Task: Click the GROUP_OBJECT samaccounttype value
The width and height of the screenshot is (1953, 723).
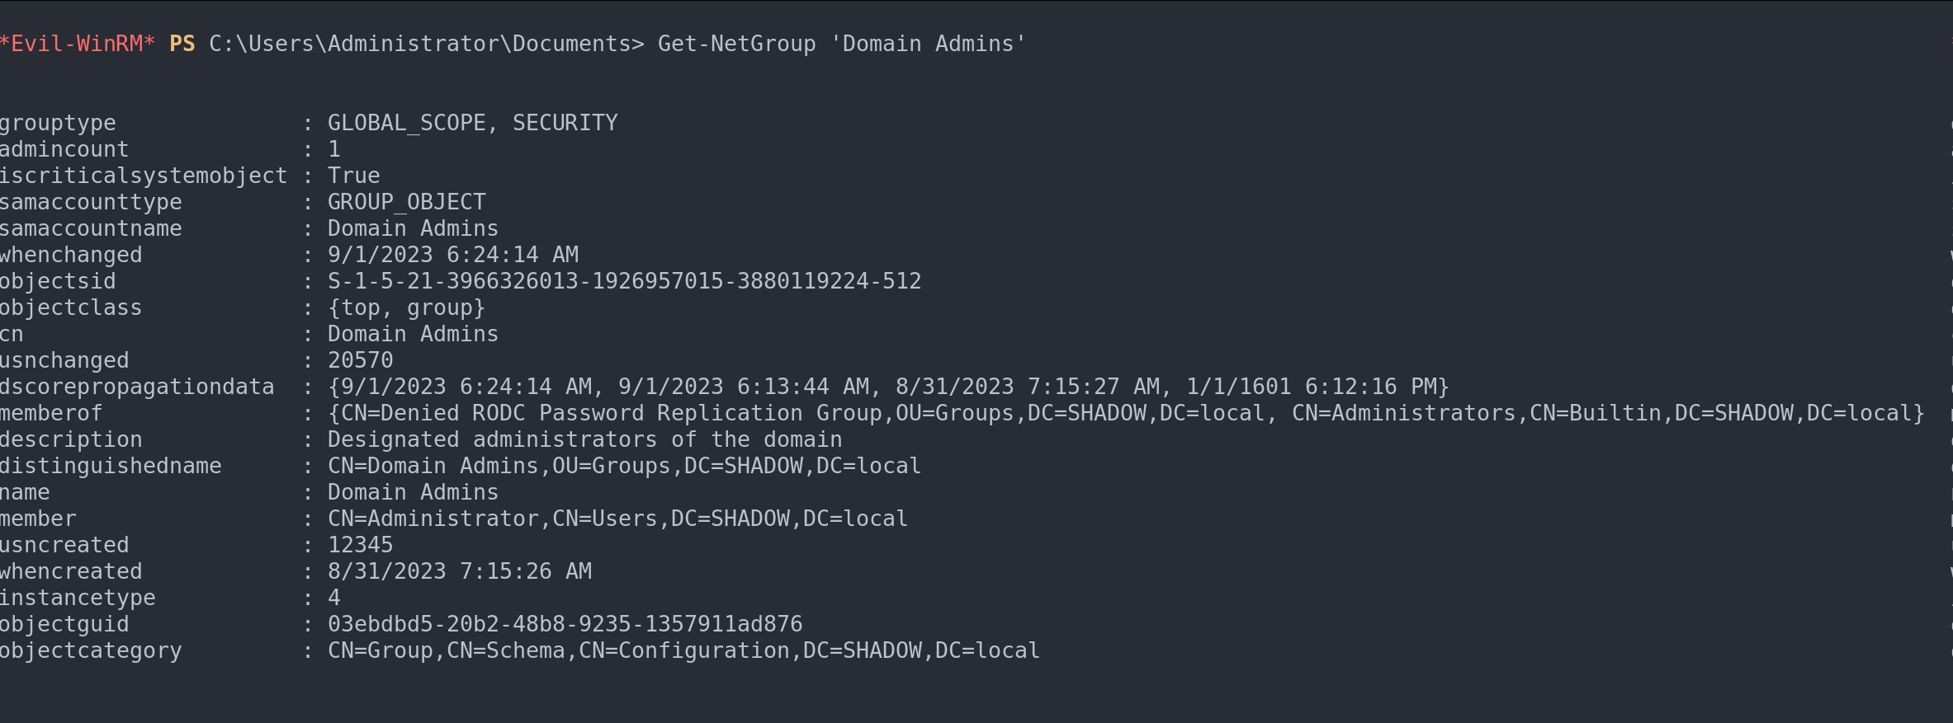Action: 406,202
